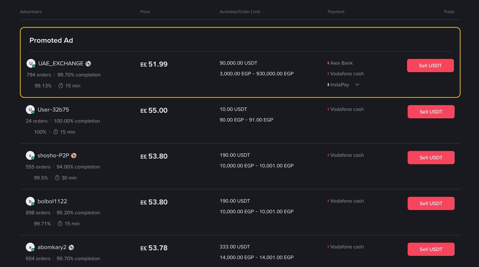Click the Trade column header
This screenshot has width=479, height=267.
pyautogui.click(x=449, y=12)
